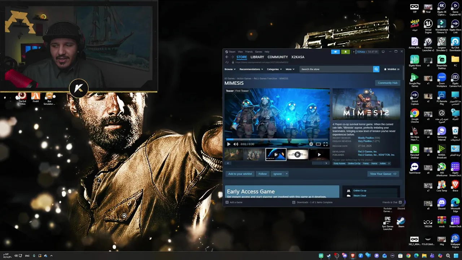The width and height of the screenshot is (462, 260).
Task: Launch MSI Afterburner from desktop
Action: pyautogui.click(x=441, y=169)
